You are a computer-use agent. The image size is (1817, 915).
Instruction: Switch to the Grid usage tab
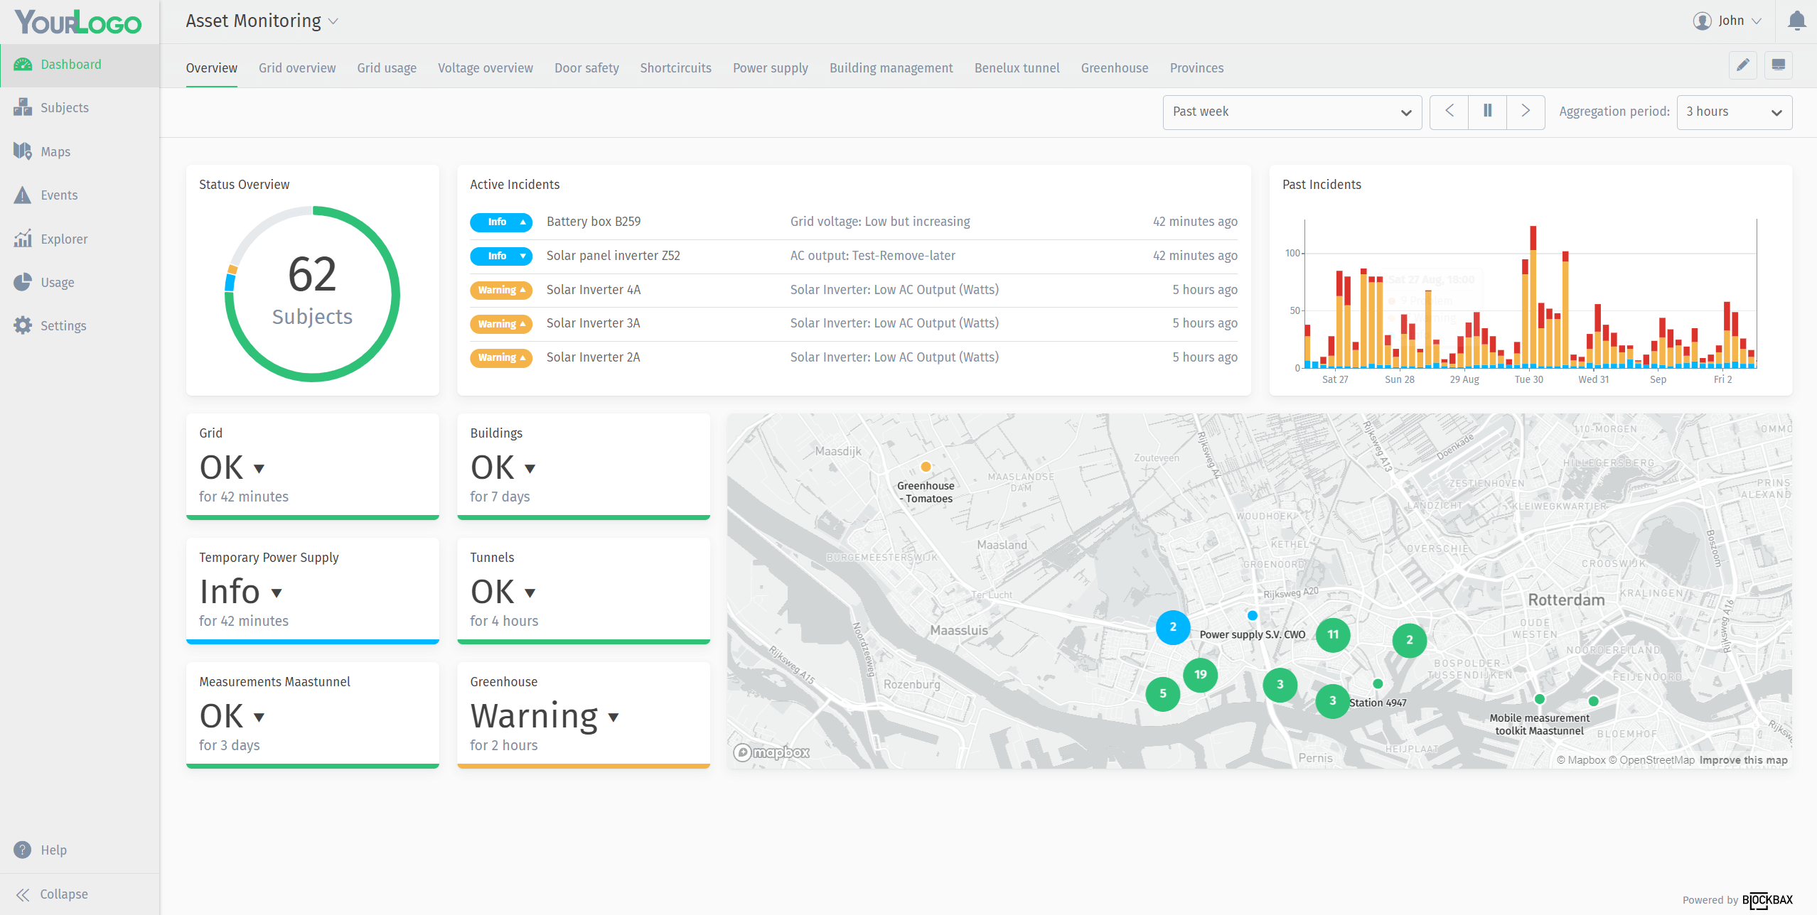[387, 68]
